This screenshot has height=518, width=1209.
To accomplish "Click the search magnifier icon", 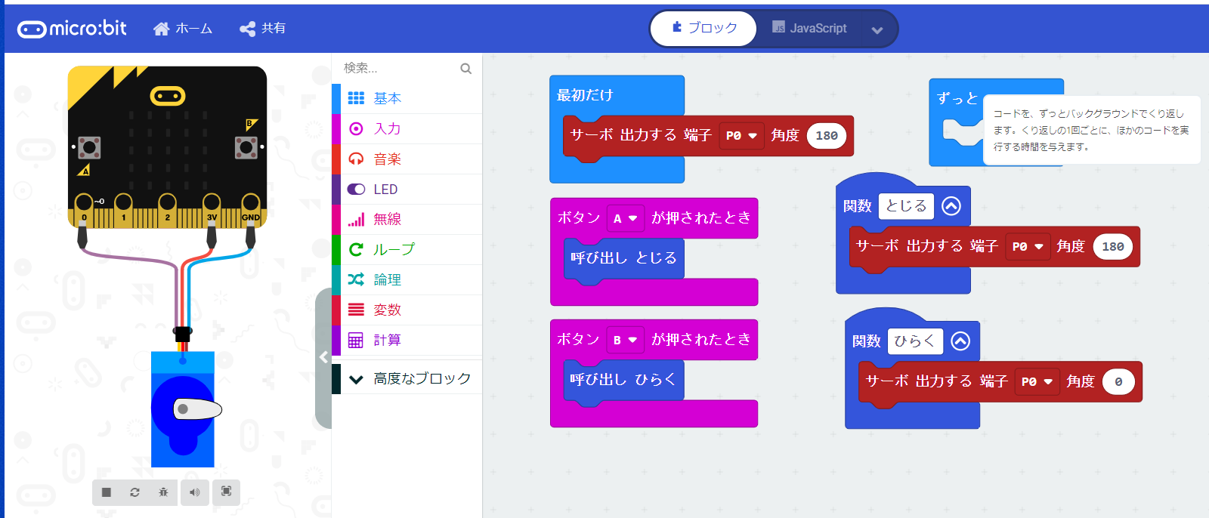I will pos(465,69).
